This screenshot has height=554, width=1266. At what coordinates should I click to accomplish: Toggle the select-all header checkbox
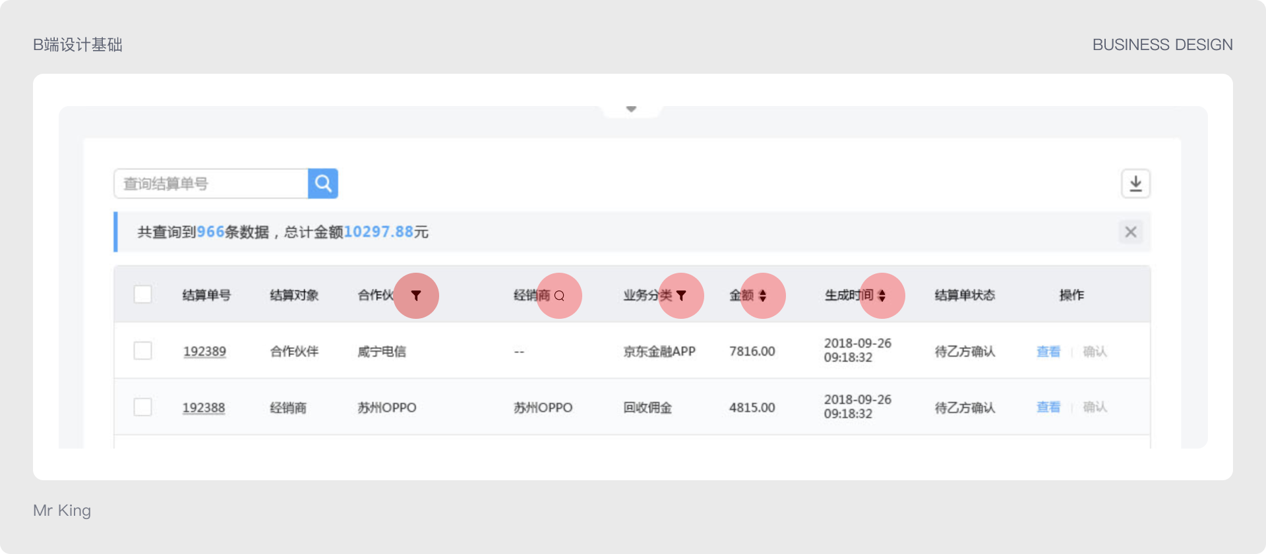coord(142,294)
